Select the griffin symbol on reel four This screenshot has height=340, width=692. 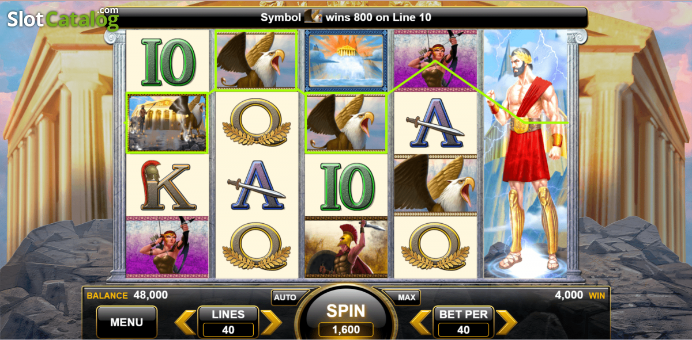point(435,185)
